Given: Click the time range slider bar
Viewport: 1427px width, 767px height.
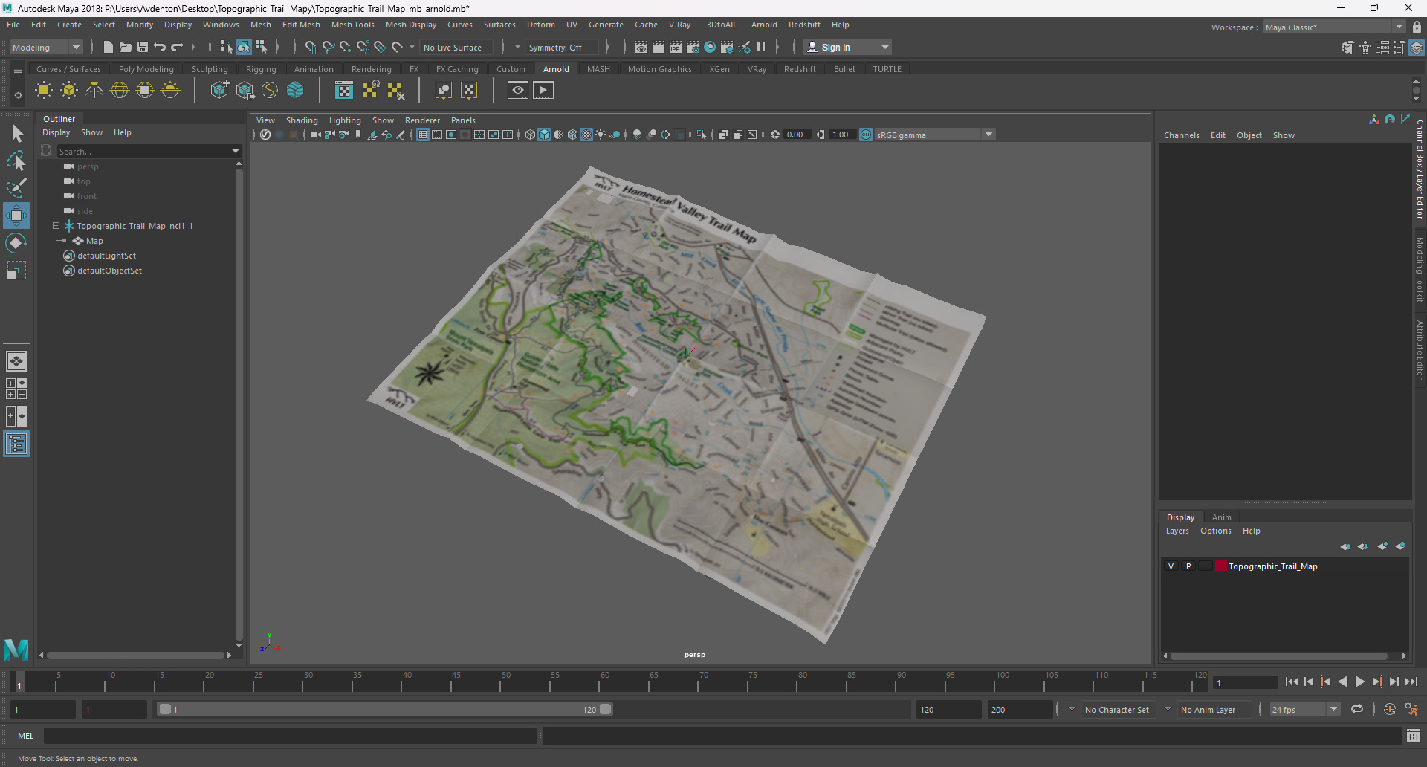Looking at the screenshot, I should tap(385, 710).
